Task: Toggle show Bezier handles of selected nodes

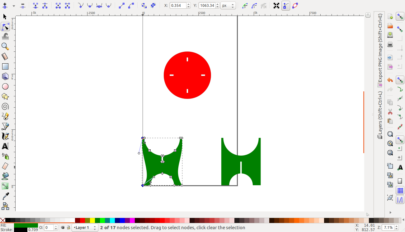Action: [286, 6]
